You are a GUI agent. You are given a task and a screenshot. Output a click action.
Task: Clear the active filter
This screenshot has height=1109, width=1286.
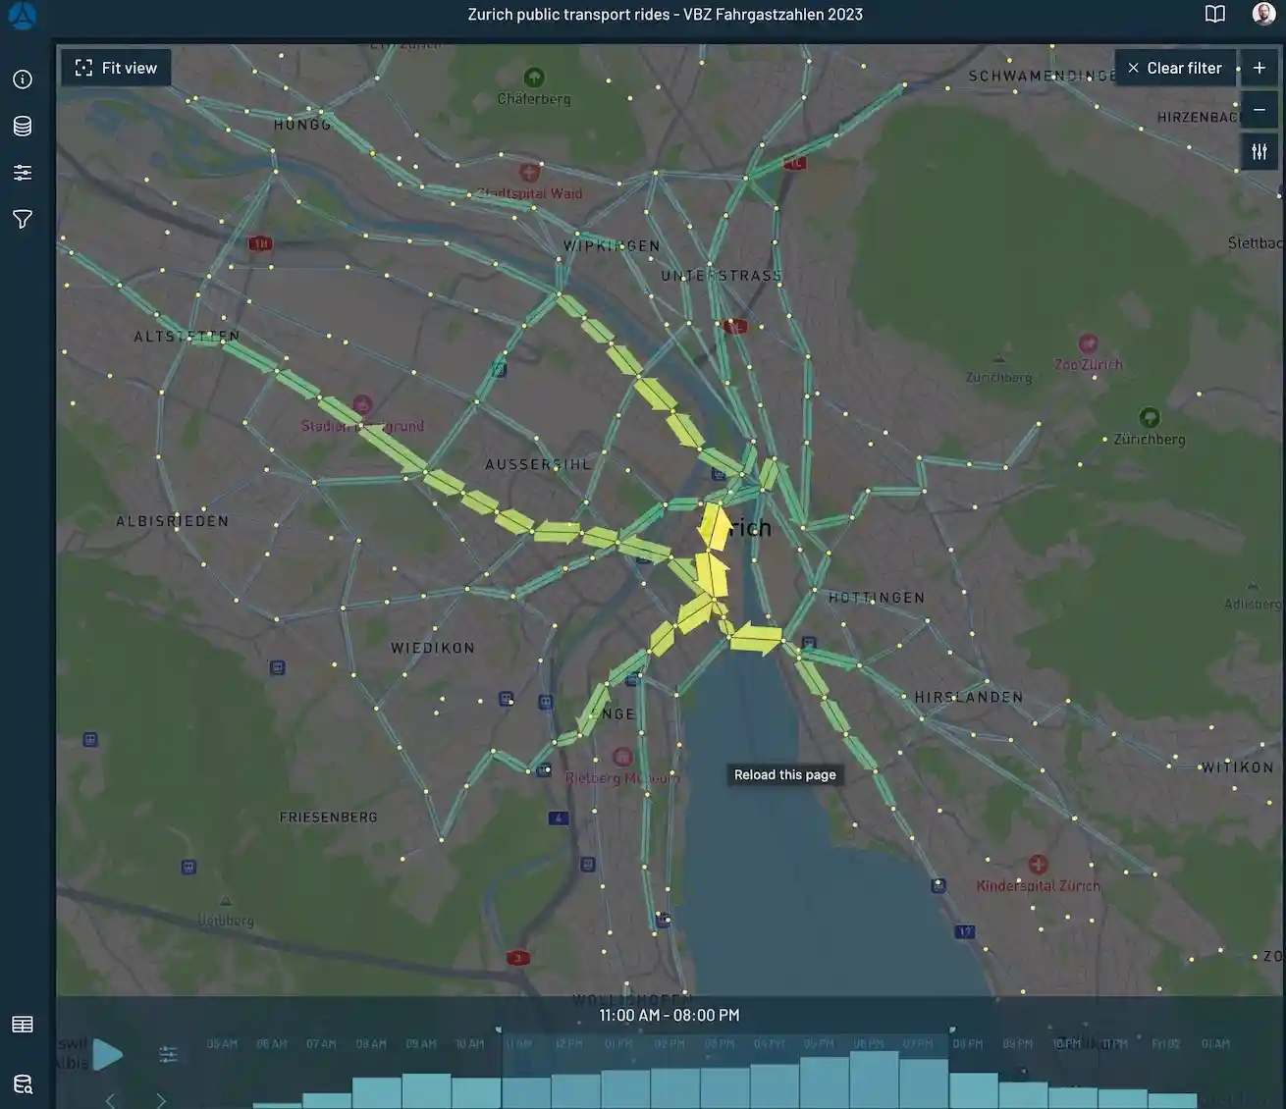click(x=1175, y=68)
